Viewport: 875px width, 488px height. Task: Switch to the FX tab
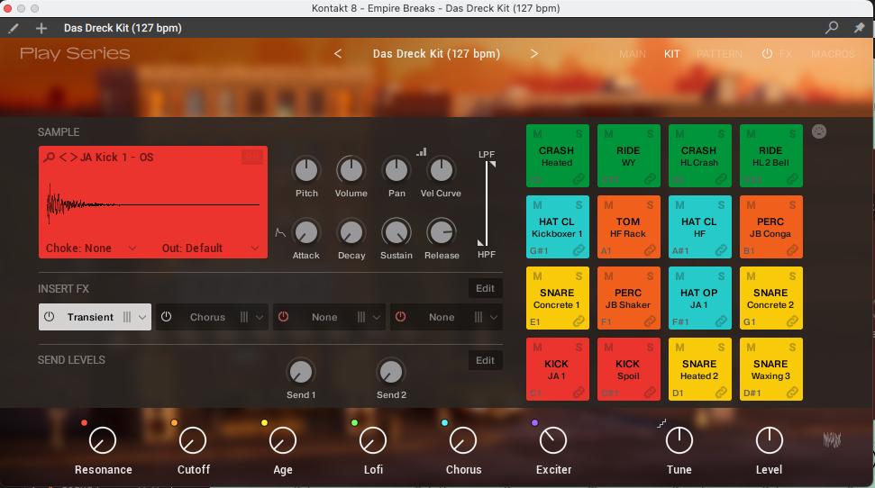786,54
